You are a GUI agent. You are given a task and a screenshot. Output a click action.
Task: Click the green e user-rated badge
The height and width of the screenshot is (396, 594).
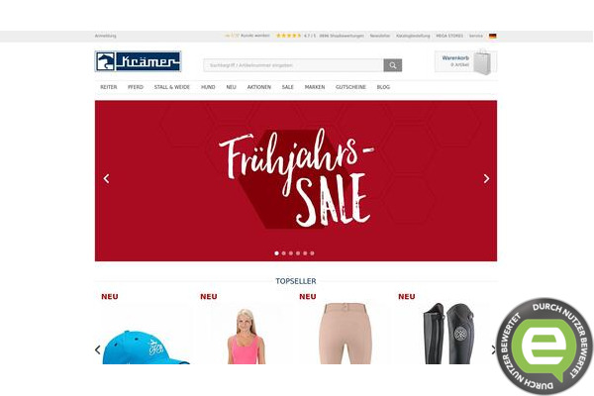click(x=544, y=346)
